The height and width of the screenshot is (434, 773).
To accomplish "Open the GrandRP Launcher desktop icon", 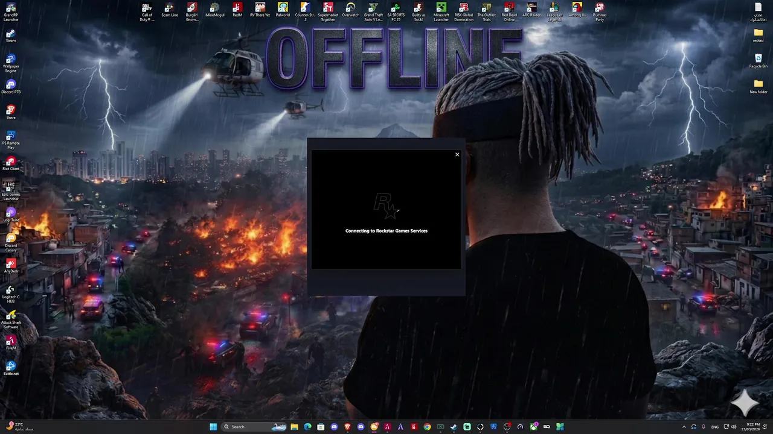I will 11,13.
